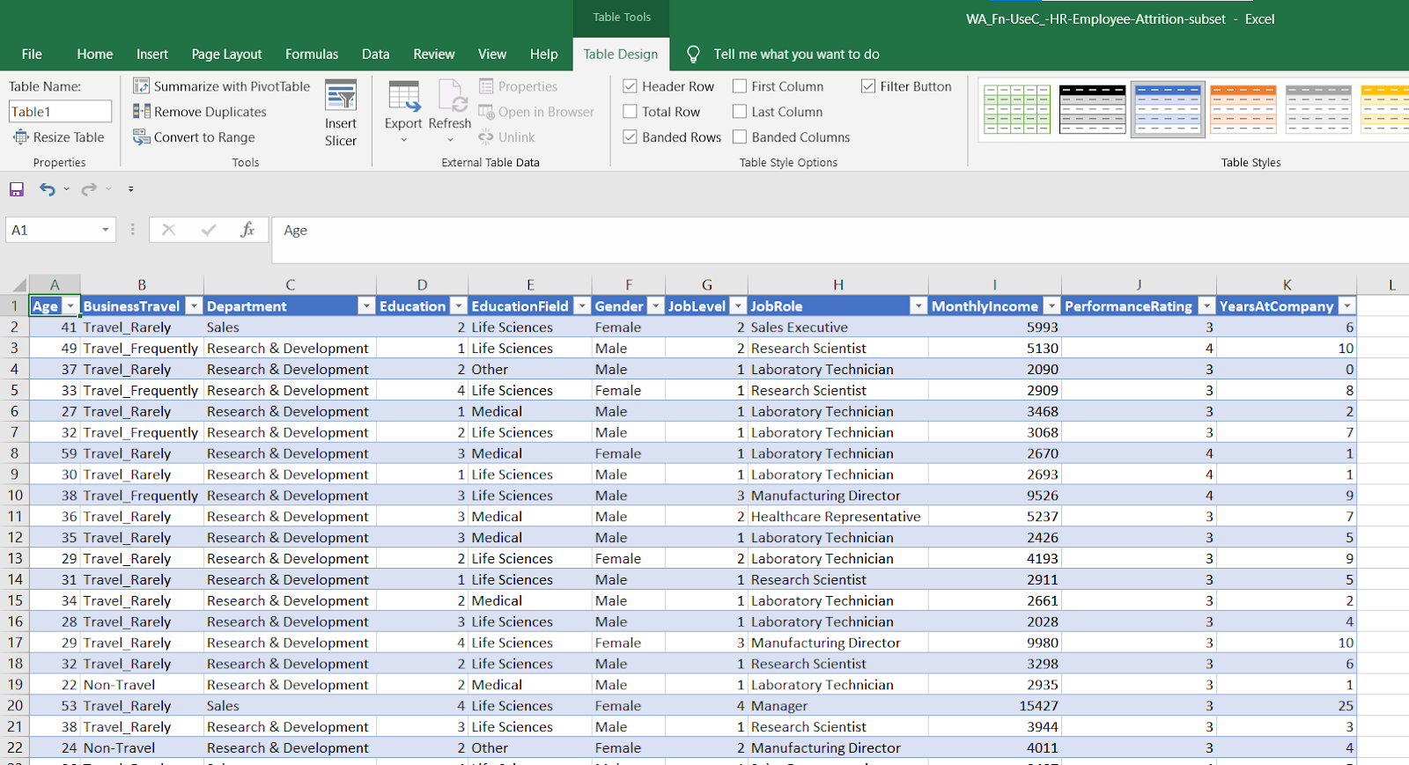Enable the Total Row checkbox
Image resolution: width=1409 pixels, height=765 pixels.
pyautogui.click(x=631, y=112)
